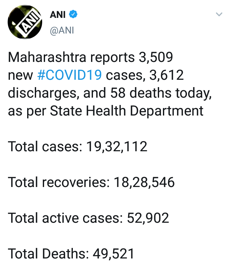This screenshot has width=230, height=269.
Task: Select the "Total recoveries" label
Action: click(x=56, y=183)
